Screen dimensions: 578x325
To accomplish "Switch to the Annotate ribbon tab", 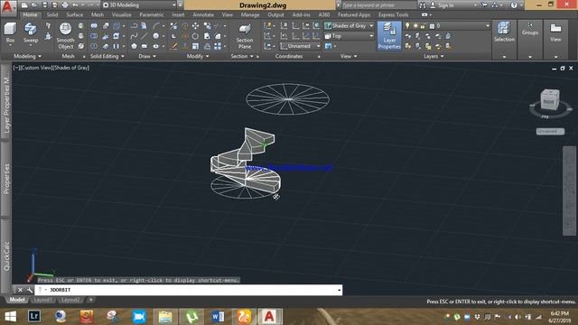I will [203, 14].
